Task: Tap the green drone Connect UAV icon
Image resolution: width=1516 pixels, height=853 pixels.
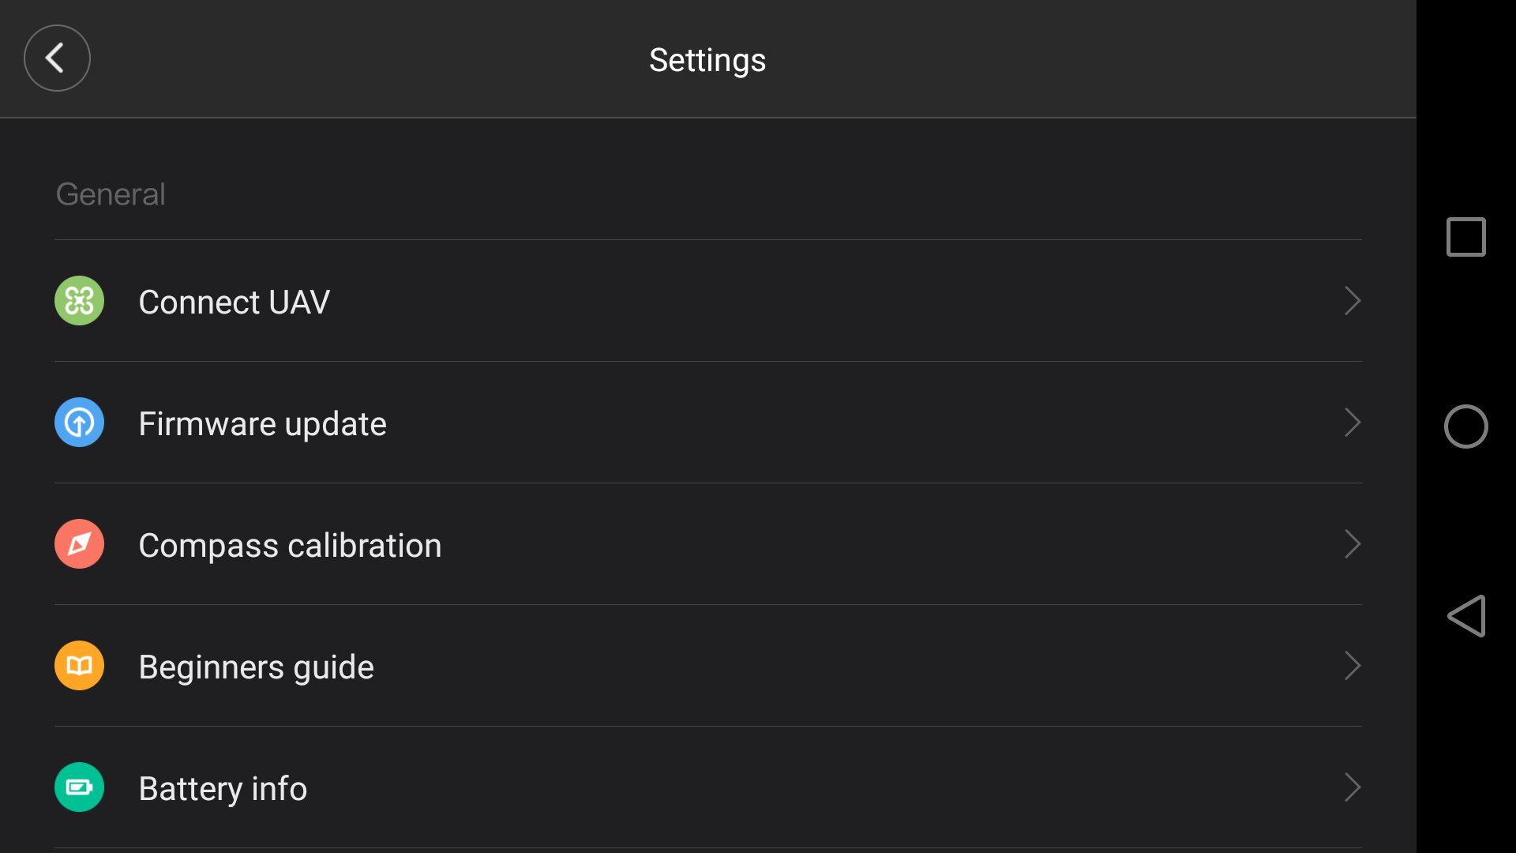Action: 79,301
